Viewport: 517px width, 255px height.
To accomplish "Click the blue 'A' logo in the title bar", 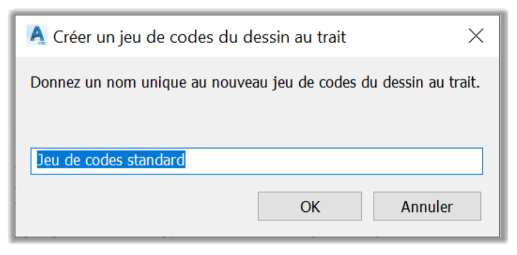I will [37, 35].
